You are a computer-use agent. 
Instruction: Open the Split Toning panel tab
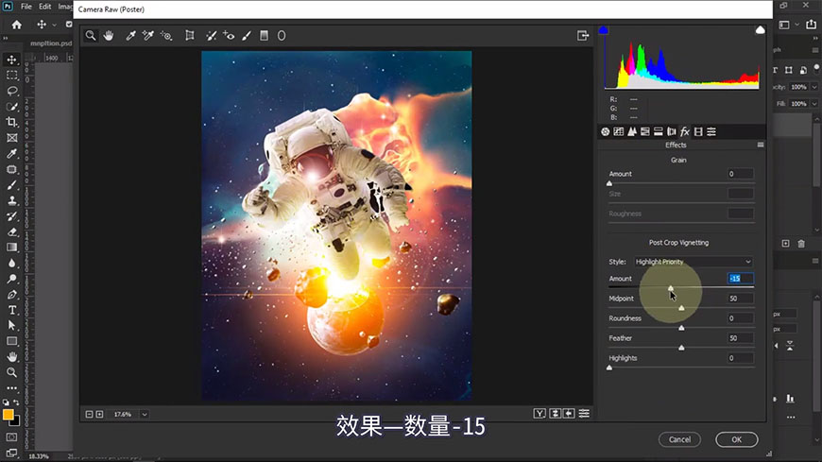click(658, 131)
